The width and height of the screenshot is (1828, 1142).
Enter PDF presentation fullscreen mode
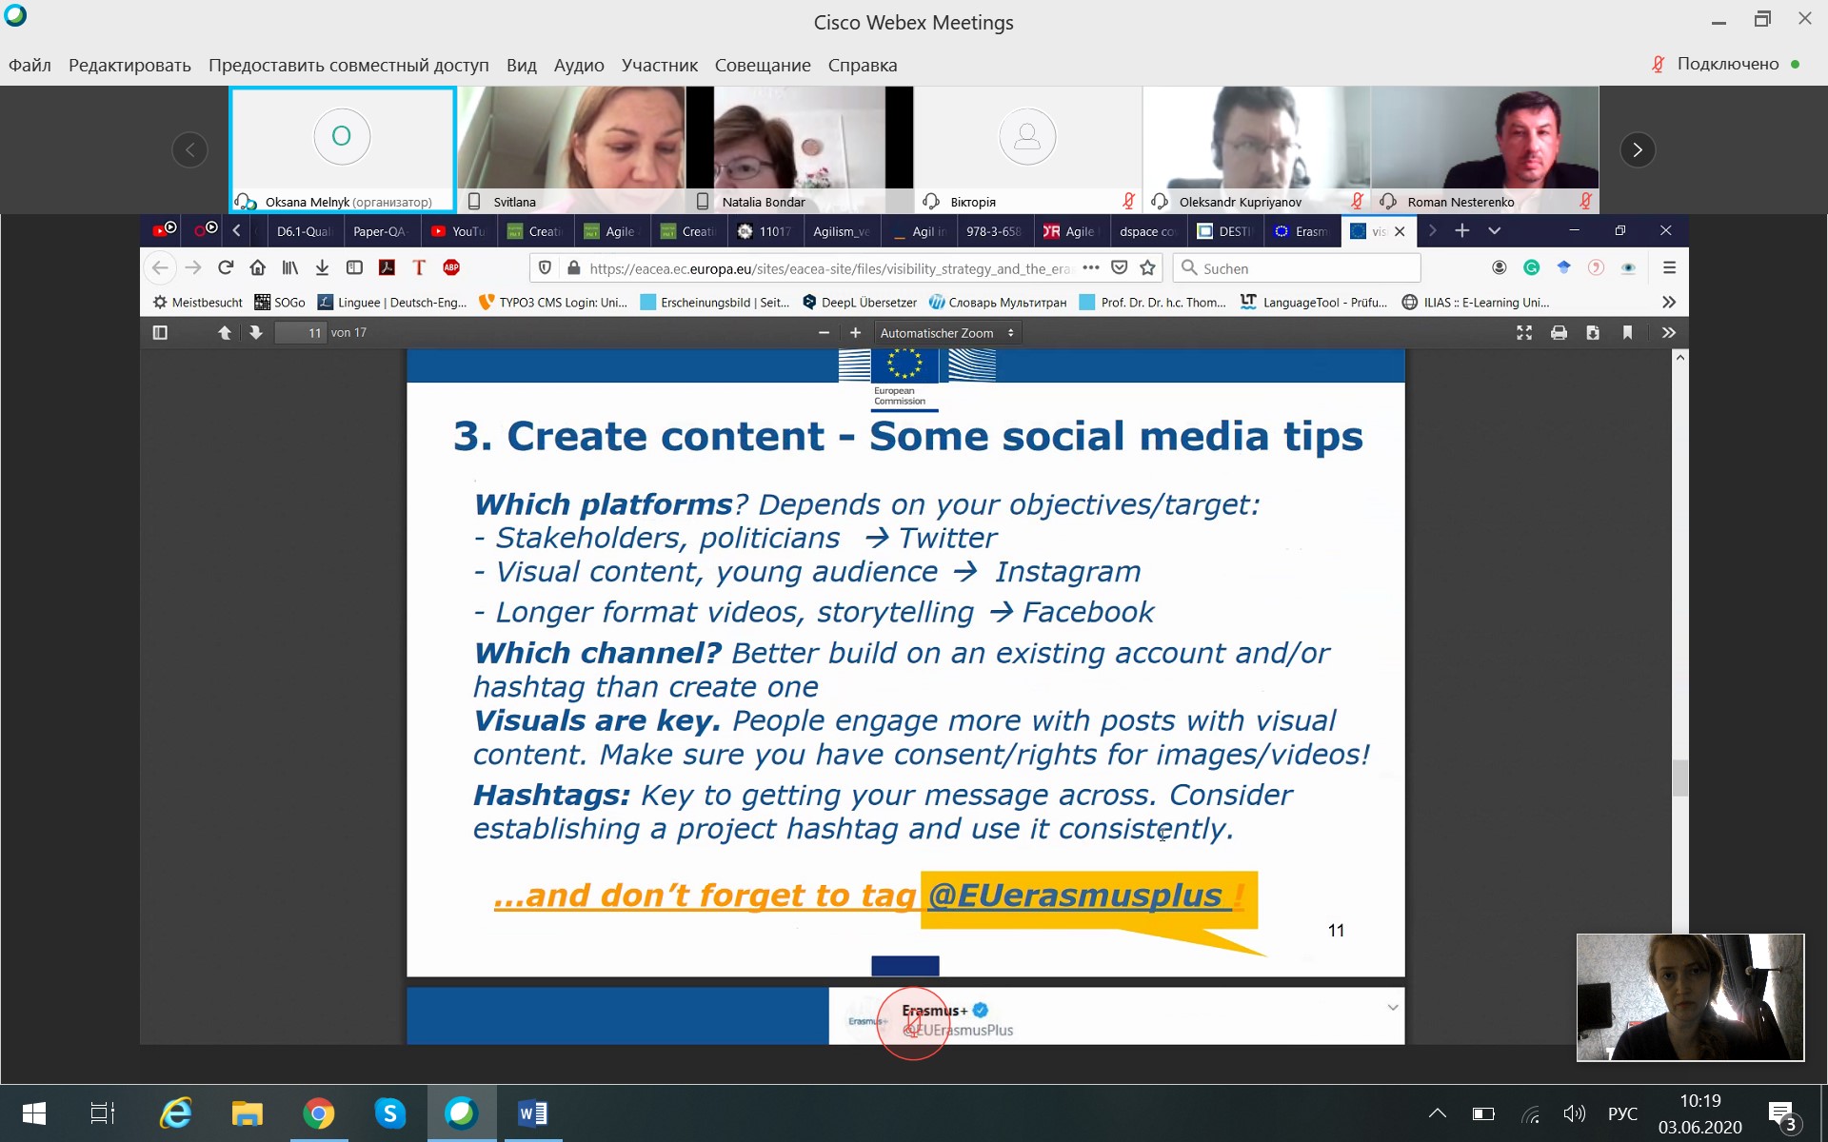pyautogui.click(x=1524, y=332)
